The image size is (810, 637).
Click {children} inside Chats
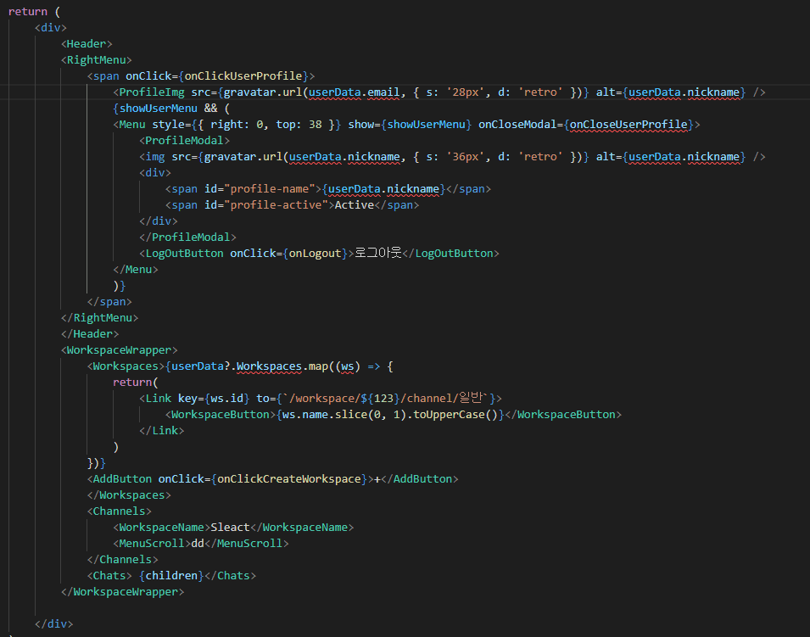click(x=171, y=576)
